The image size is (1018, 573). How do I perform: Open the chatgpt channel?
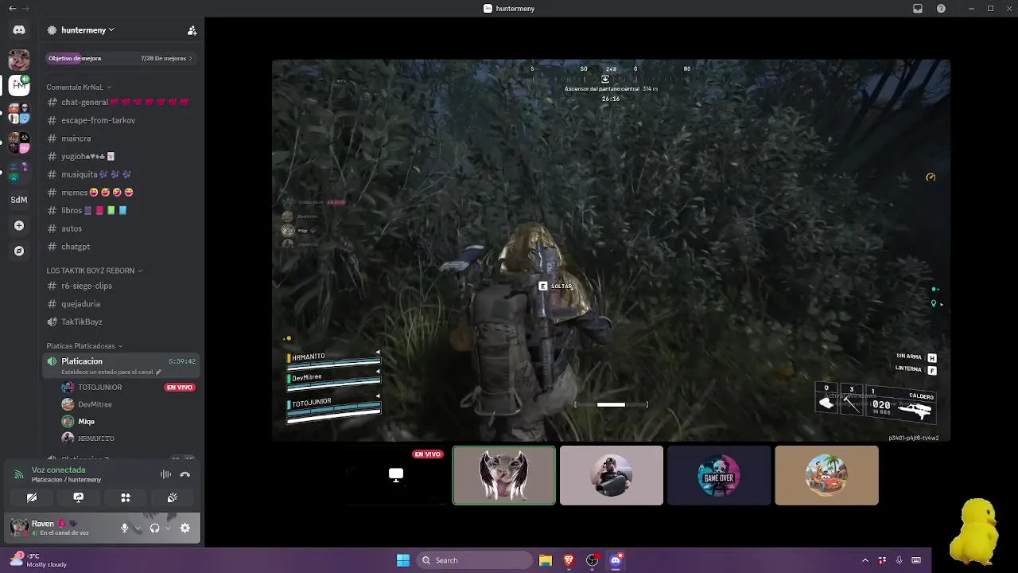tap(121, 247)
